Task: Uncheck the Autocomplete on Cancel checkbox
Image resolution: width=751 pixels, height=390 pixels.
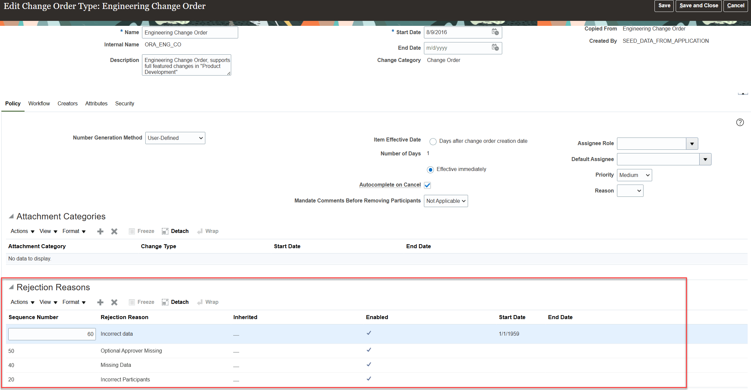Action: (x=428, y=185)
